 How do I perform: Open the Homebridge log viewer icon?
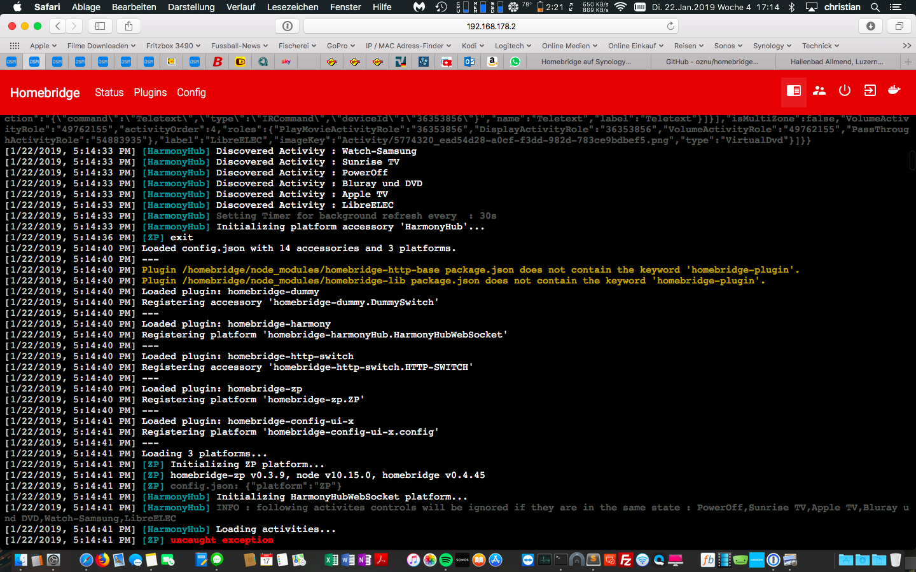coord(793,91)
